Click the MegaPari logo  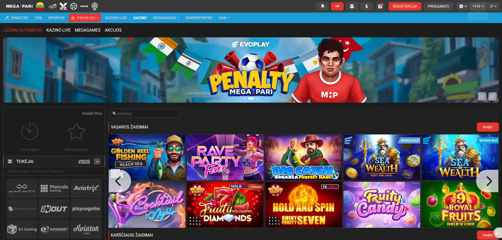[19, 6]
